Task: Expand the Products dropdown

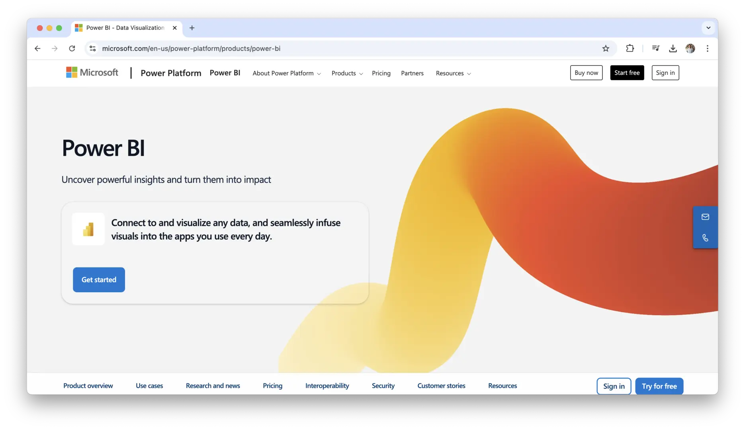Action: point(347,73)
